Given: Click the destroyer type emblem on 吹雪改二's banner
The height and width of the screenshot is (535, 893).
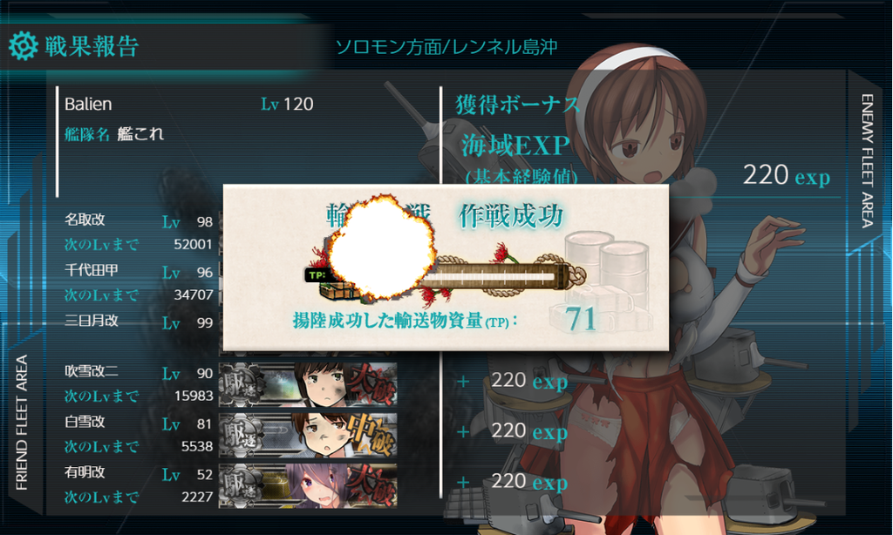Looking at the screenshot, I should coord(242,385).
